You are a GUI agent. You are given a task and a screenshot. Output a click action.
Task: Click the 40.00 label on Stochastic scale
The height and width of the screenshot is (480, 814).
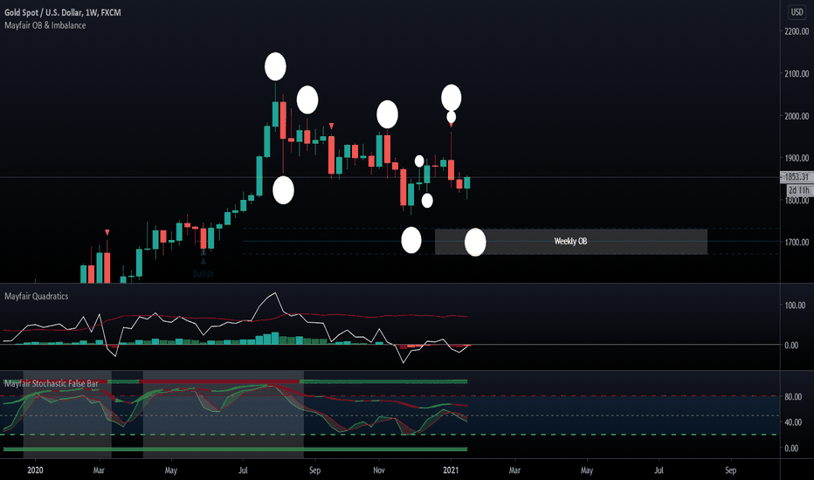[793, 422]
